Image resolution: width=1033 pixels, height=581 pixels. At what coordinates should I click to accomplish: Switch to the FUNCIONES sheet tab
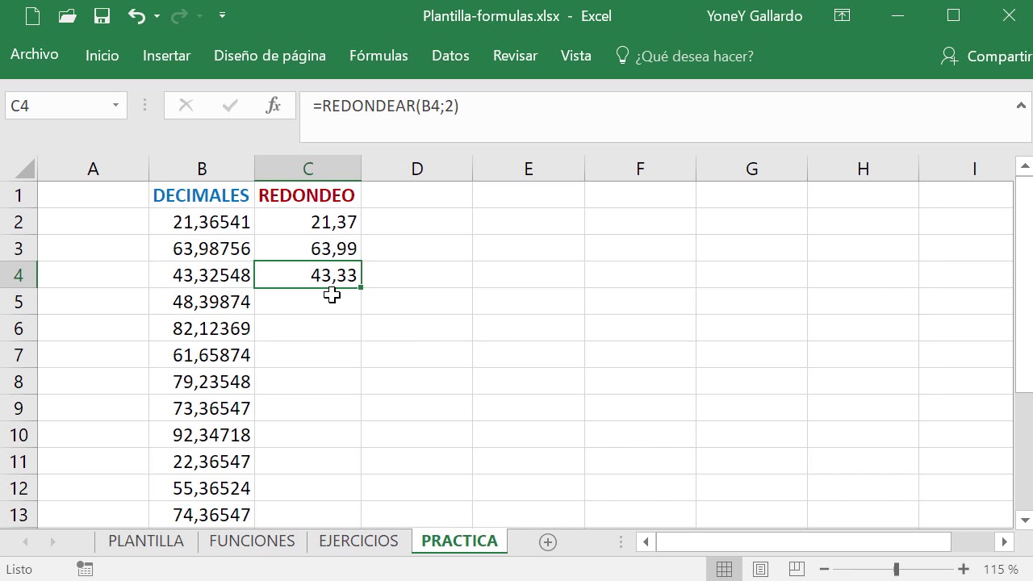252,541
